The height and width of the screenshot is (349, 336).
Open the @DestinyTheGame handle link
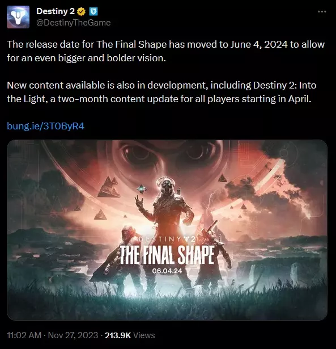point(73,23)
